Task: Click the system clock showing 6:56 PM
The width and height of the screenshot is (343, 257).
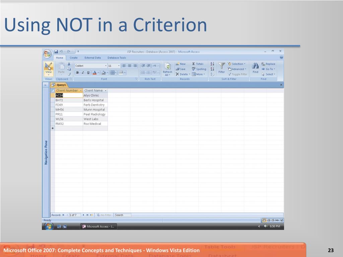Action: click(x=275, y=227)
